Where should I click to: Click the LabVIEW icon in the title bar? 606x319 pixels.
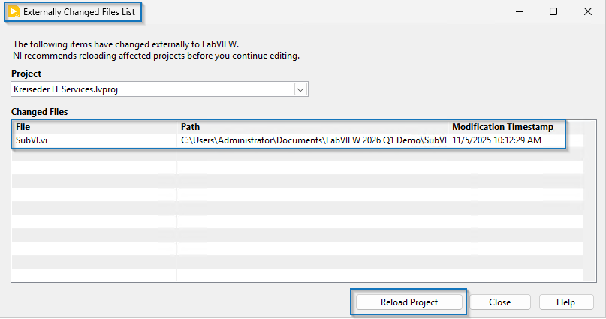point(13,12)
